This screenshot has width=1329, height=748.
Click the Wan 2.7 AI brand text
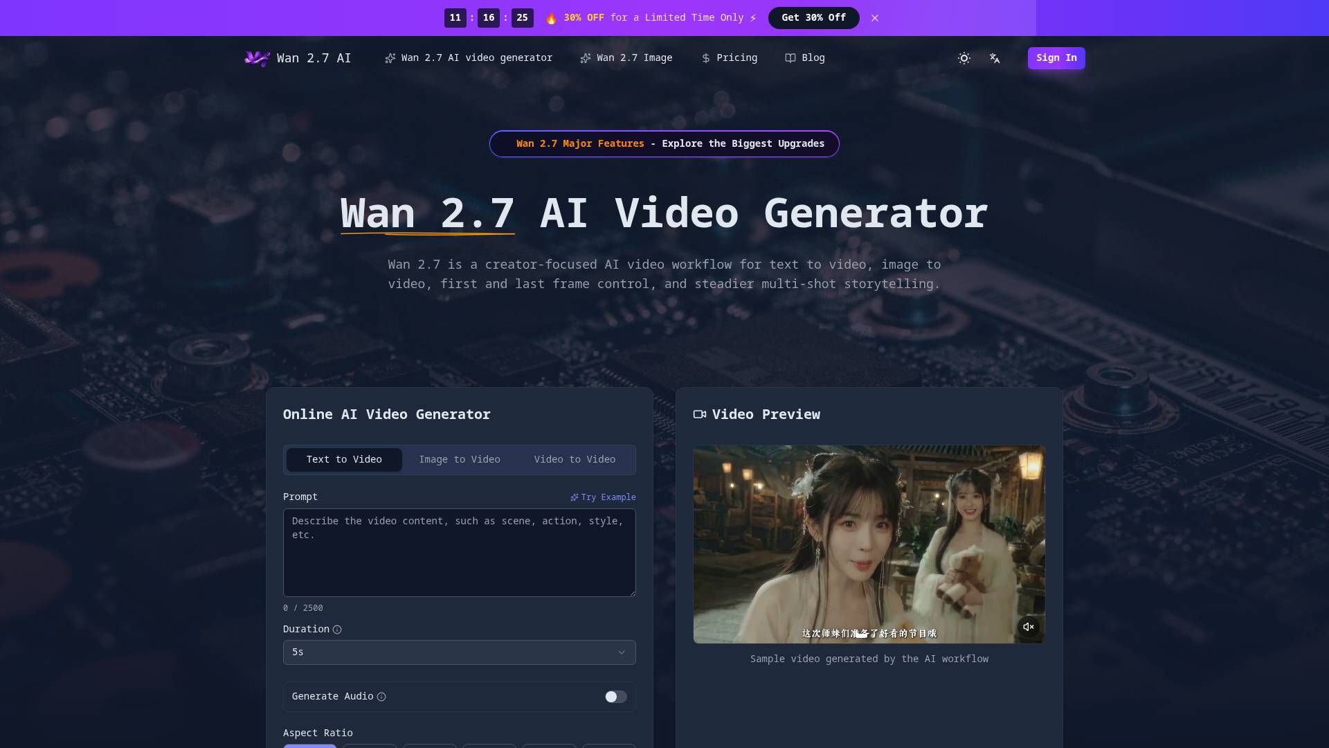click(314, 58)
